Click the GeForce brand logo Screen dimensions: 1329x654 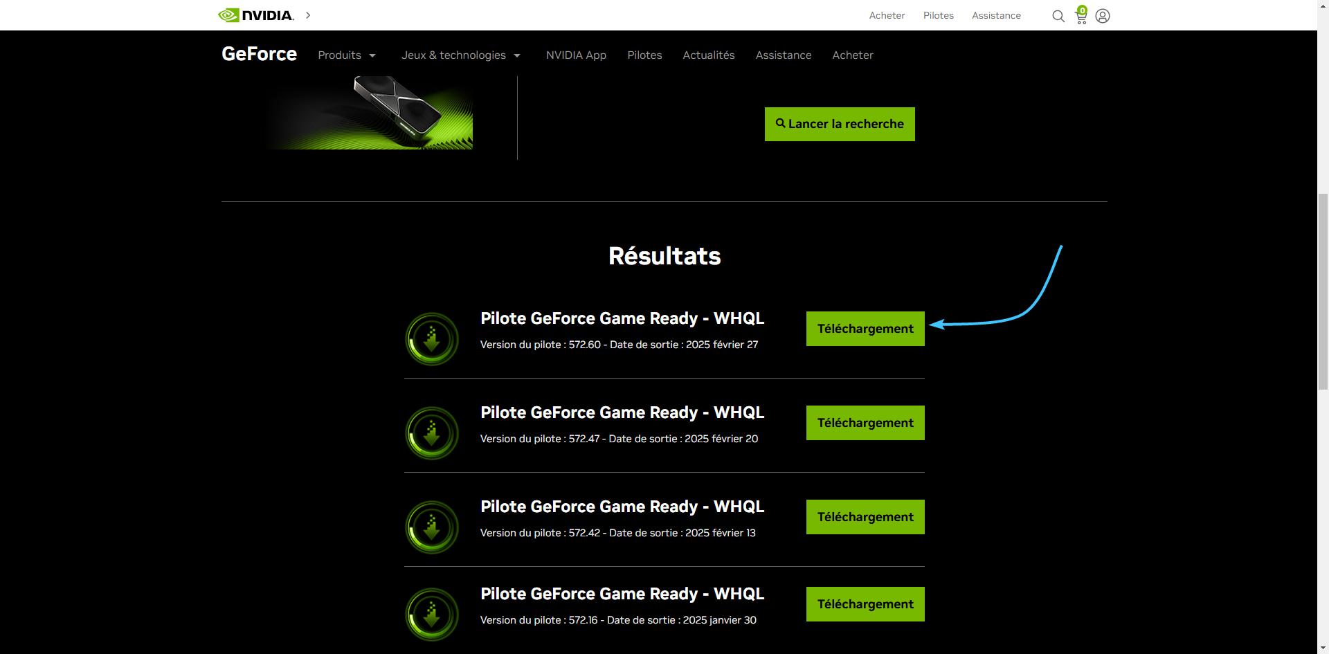(x=259, y=54)
